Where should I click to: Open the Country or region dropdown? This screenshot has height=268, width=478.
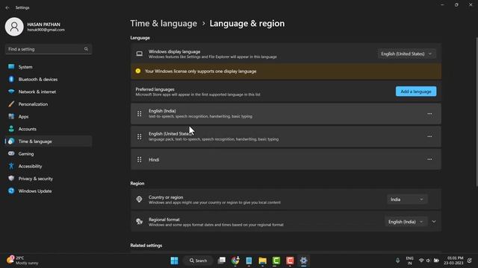407,200
